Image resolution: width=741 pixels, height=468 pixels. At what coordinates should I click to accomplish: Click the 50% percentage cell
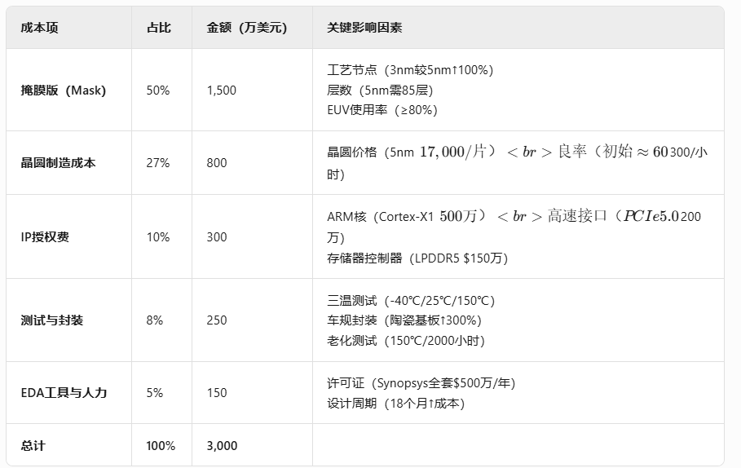[158, 91]
